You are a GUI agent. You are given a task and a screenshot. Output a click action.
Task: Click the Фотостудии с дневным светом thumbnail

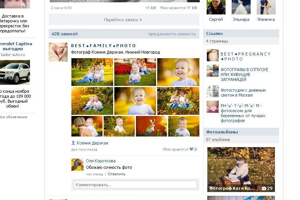pos(212,91)
